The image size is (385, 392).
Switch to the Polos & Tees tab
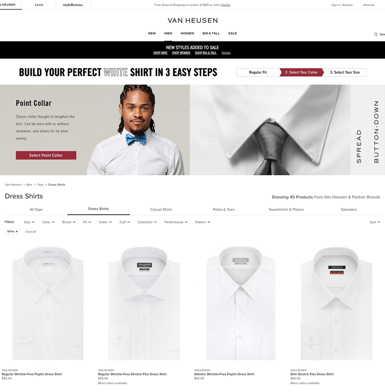[x=224, y=209]
